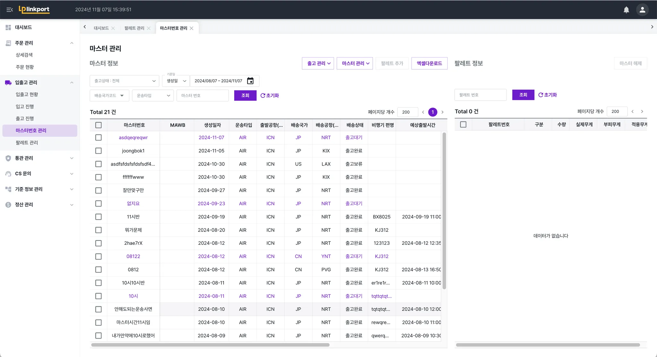Click the CS 문의 headset icon
Image resolution: width=657 pixels, height=357 pixels.
point(8,174)
